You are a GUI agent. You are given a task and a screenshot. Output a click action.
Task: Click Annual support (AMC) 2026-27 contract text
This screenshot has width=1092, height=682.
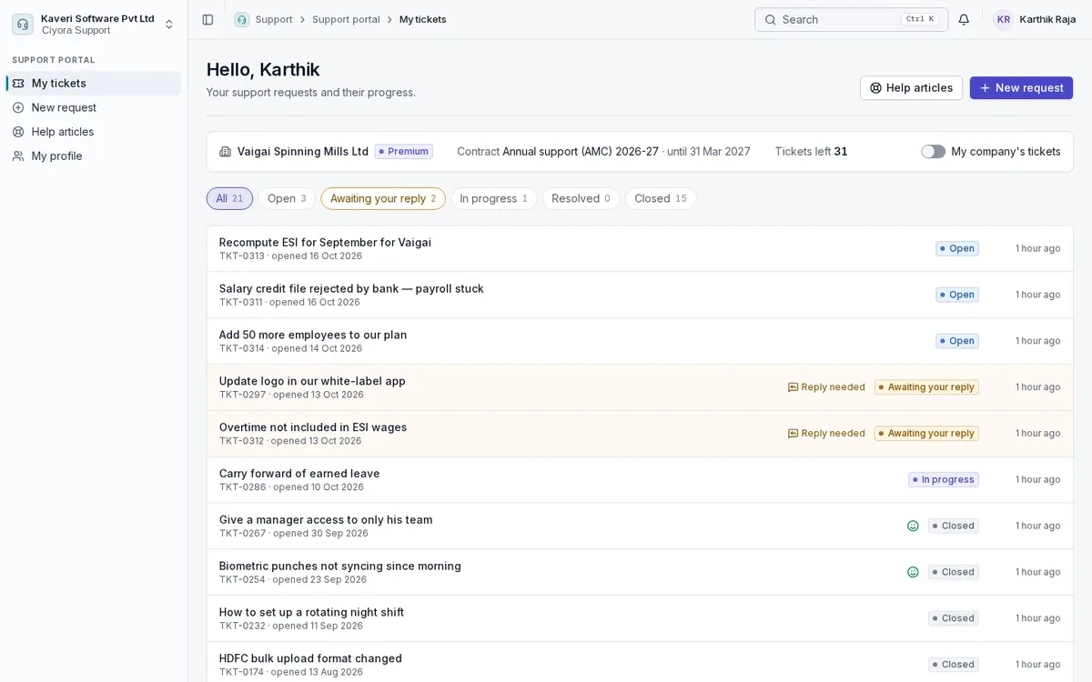tap(581, 152)
